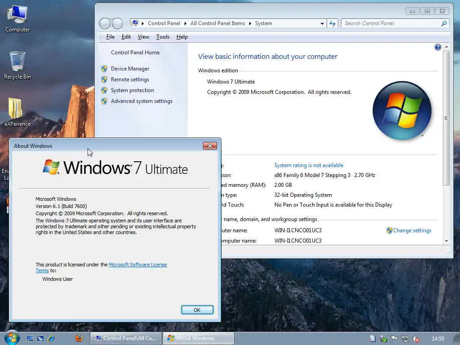Click the Control Panel icon in address bar

pos(135,23)
